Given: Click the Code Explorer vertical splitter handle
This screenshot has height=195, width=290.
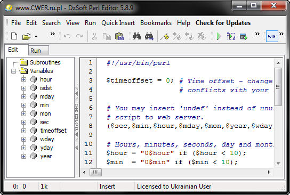Looking at the screenshot, I should click(x=77, y=117).
